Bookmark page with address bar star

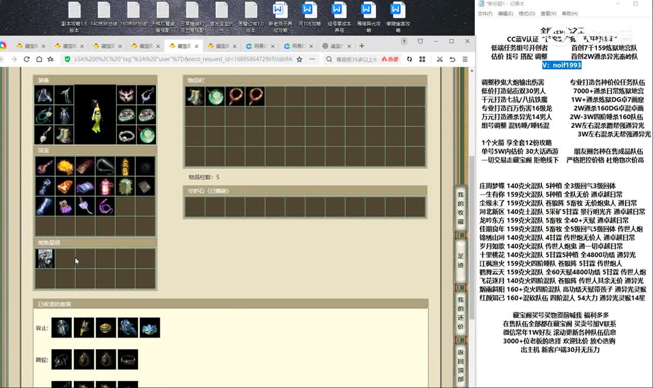pos(300,59)
